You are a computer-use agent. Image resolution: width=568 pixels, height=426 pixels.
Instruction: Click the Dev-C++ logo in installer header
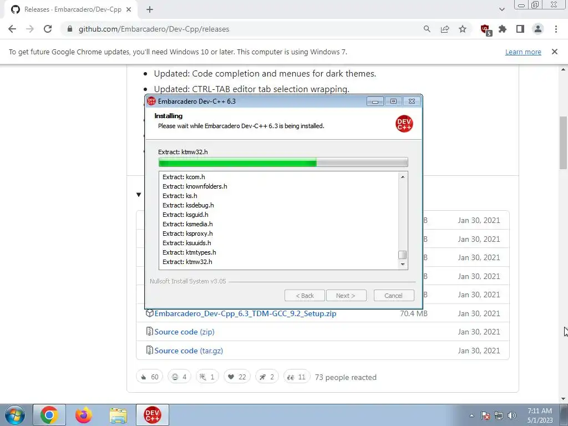point(404,124)
